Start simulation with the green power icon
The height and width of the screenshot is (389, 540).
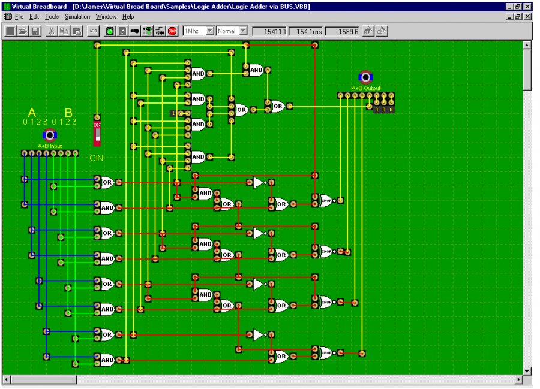[x=110, y=31]
